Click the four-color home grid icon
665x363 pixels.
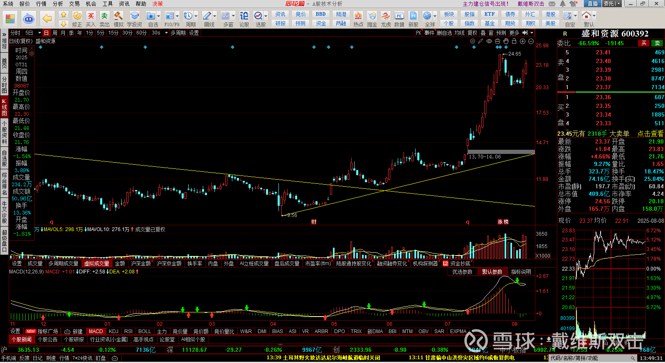tap(10, 19)
